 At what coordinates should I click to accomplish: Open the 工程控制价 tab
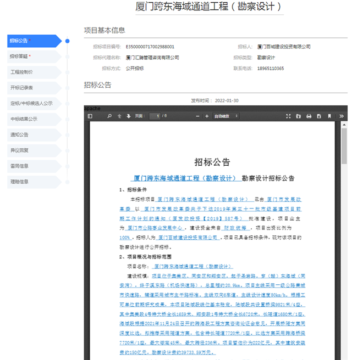(x=35, y=72)
